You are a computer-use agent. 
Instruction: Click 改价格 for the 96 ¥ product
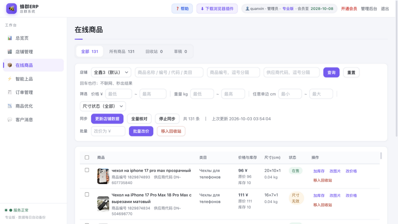(351, 171)
